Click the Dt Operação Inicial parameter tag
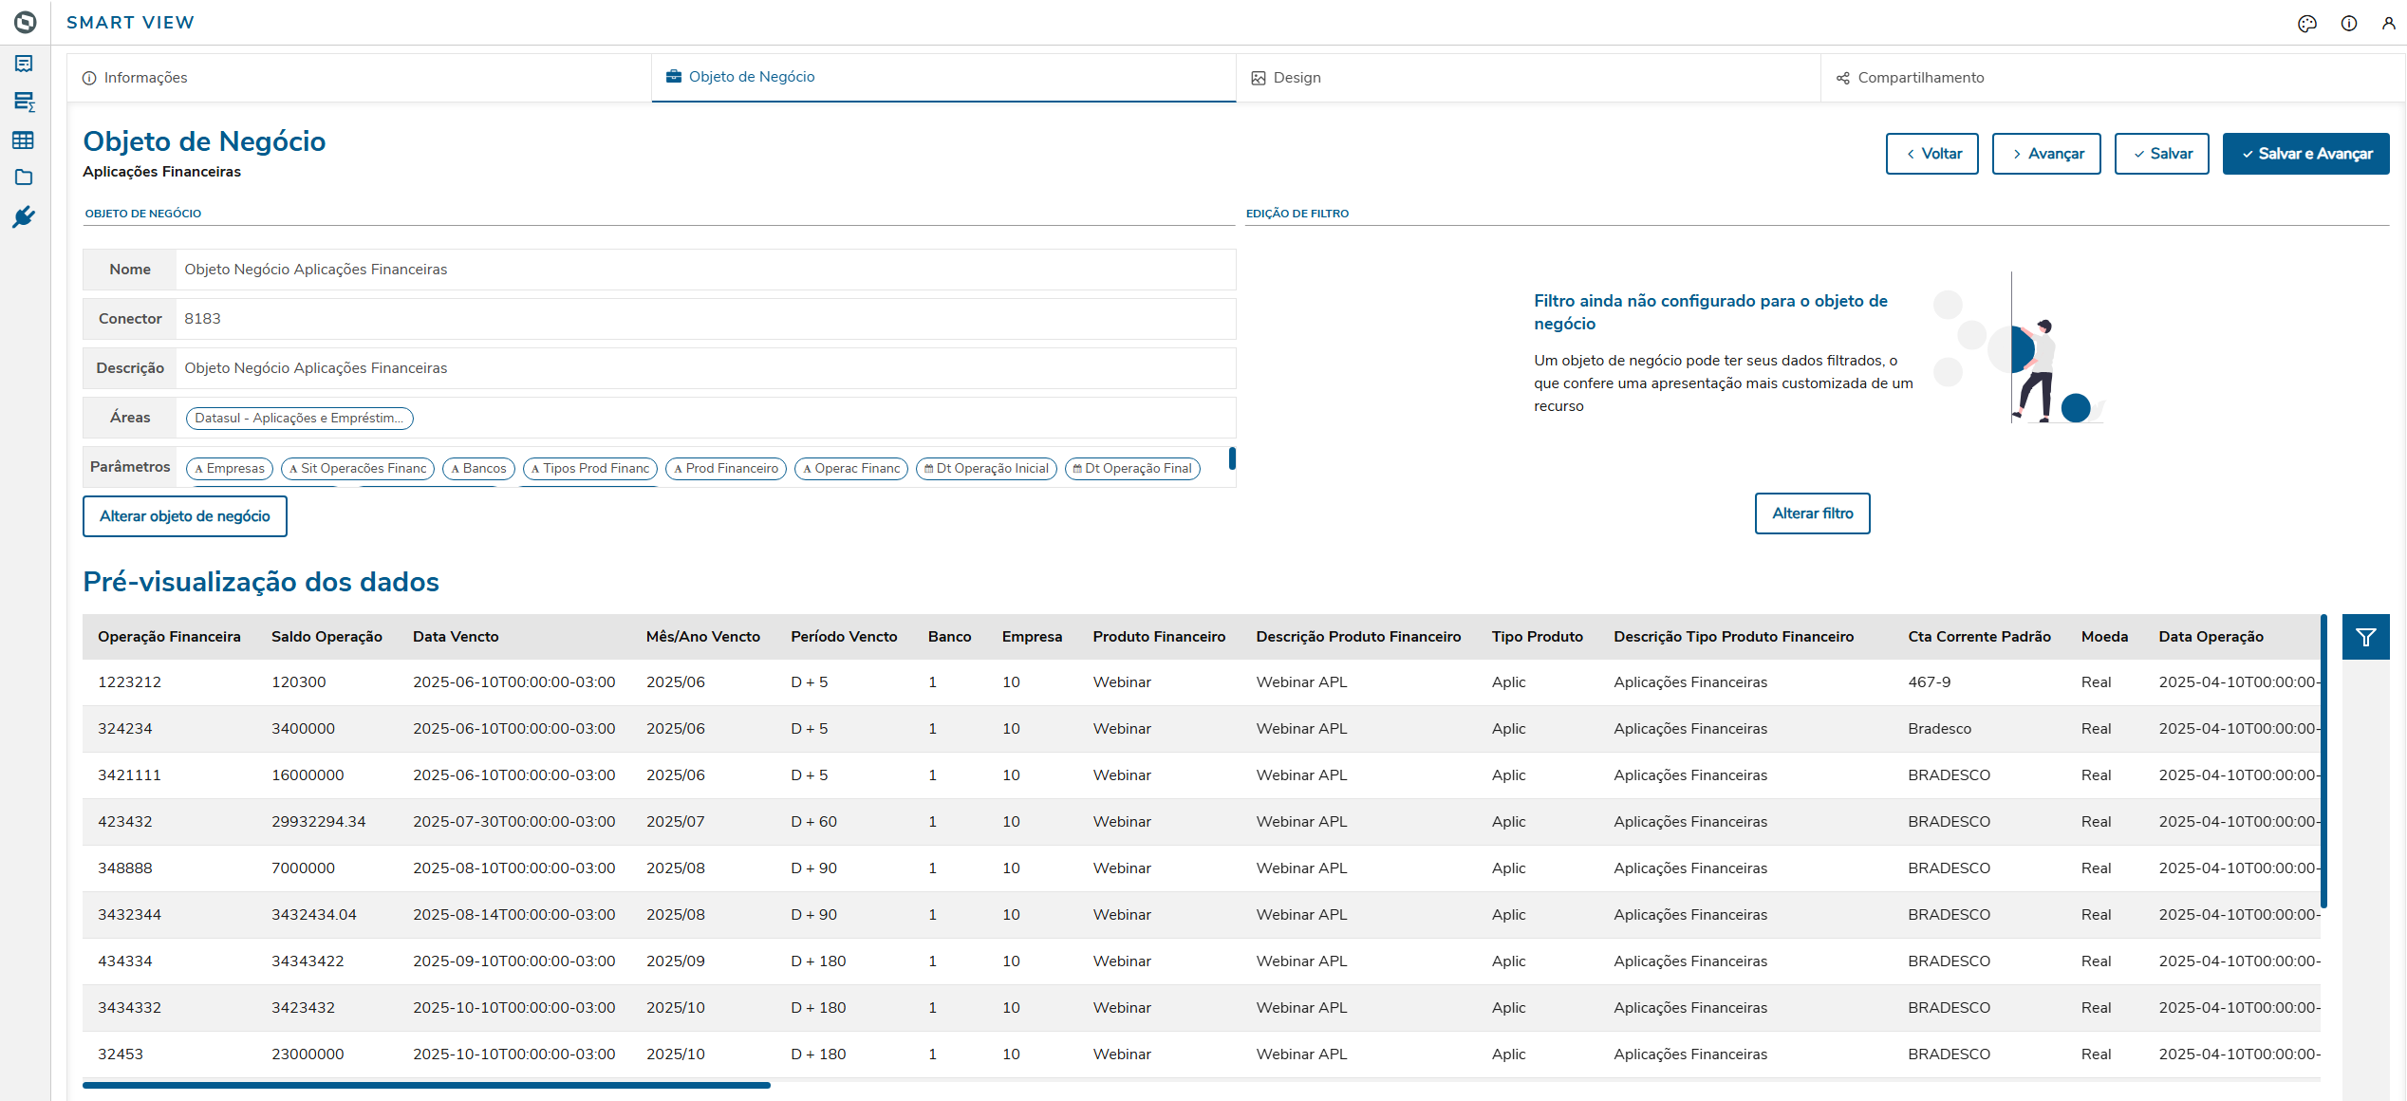 pos(986,469)
